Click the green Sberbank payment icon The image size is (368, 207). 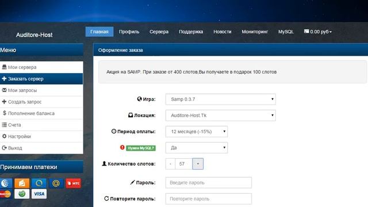click(x=22, y=194)
